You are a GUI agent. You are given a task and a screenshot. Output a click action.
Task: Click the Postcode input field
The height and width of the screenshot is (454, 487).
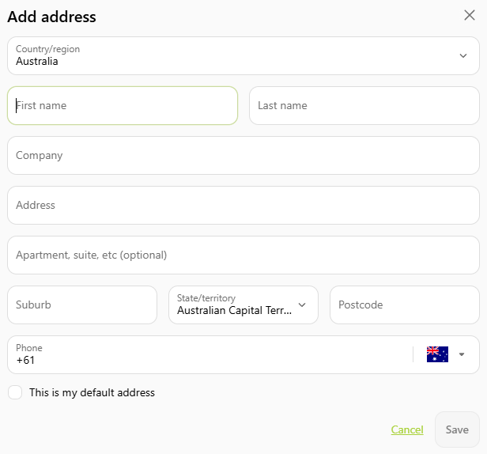pyautogui.click(x=405, y=305)
